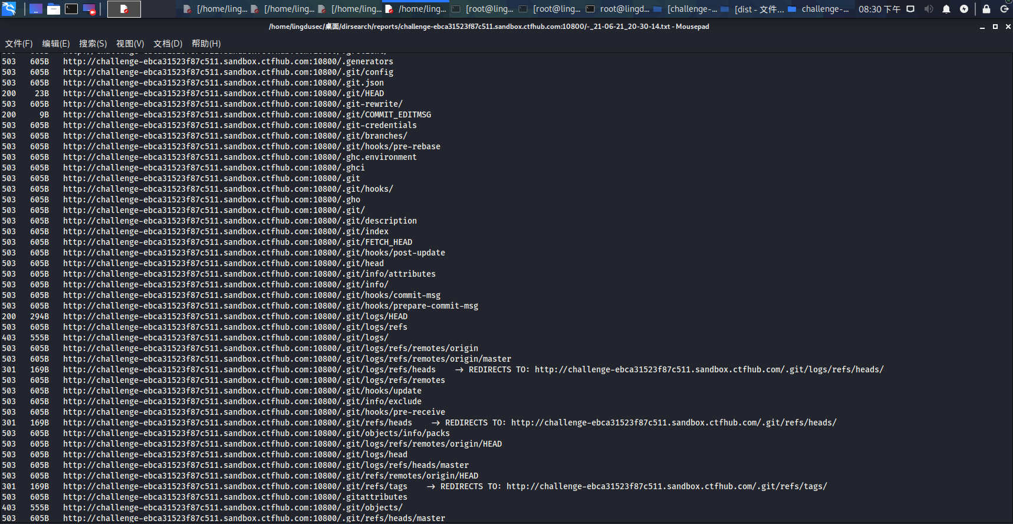Click the .git/branches/ URL line

click(235, 136)
